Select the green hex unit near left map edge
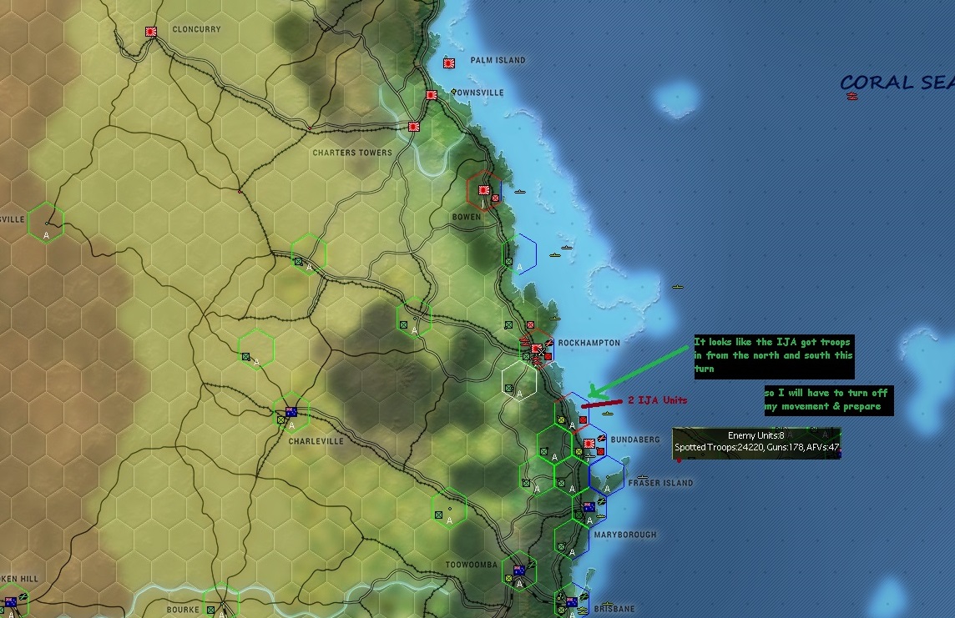955x618 pixels. [46, 223]
